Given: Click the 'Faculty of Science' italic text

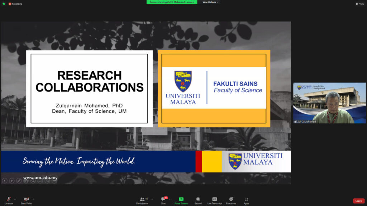Looking at the screenshot, I should point(238,90).
